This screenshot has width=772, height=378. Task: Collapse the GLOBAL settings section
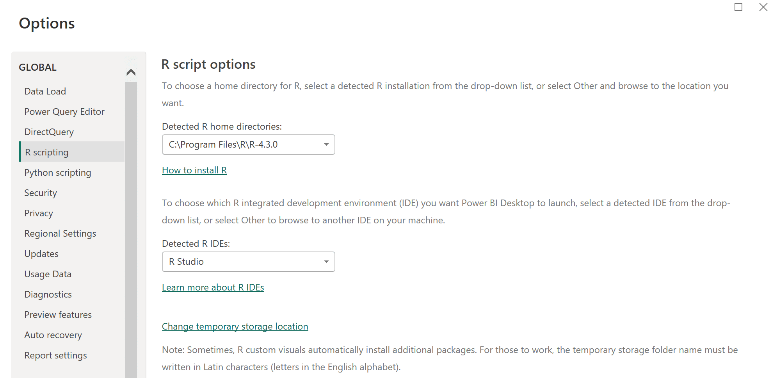(x=131, y=72)
